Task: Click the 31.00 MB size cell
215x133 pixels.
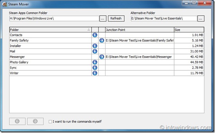Action: tap(189, 51)
